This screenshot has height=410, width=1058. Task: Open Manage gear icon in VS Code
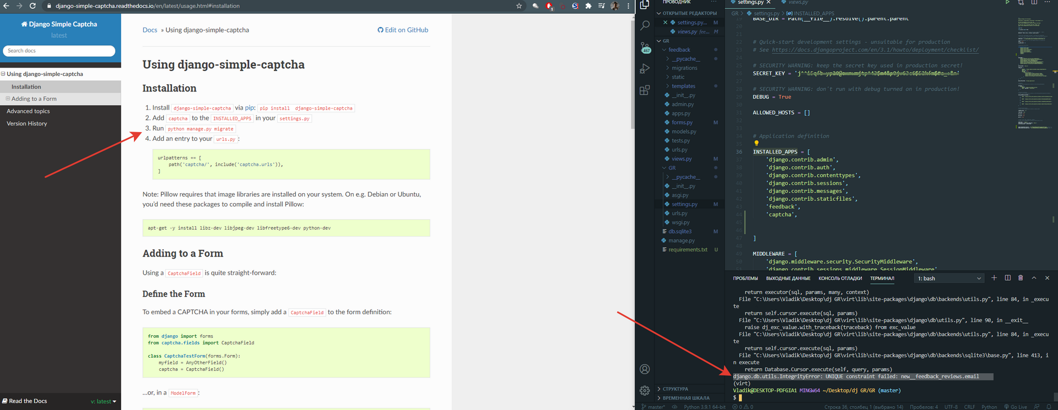pos(644,390)
